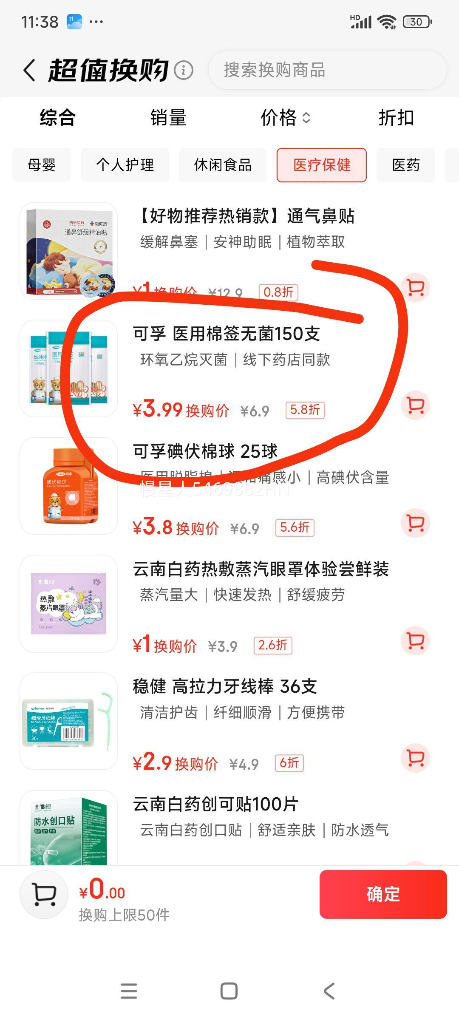Image resolution: width=459 pixels, height=1020 pixels.
Task: Open the cart icon at bottom left
Action: click(x=44, y=895)
